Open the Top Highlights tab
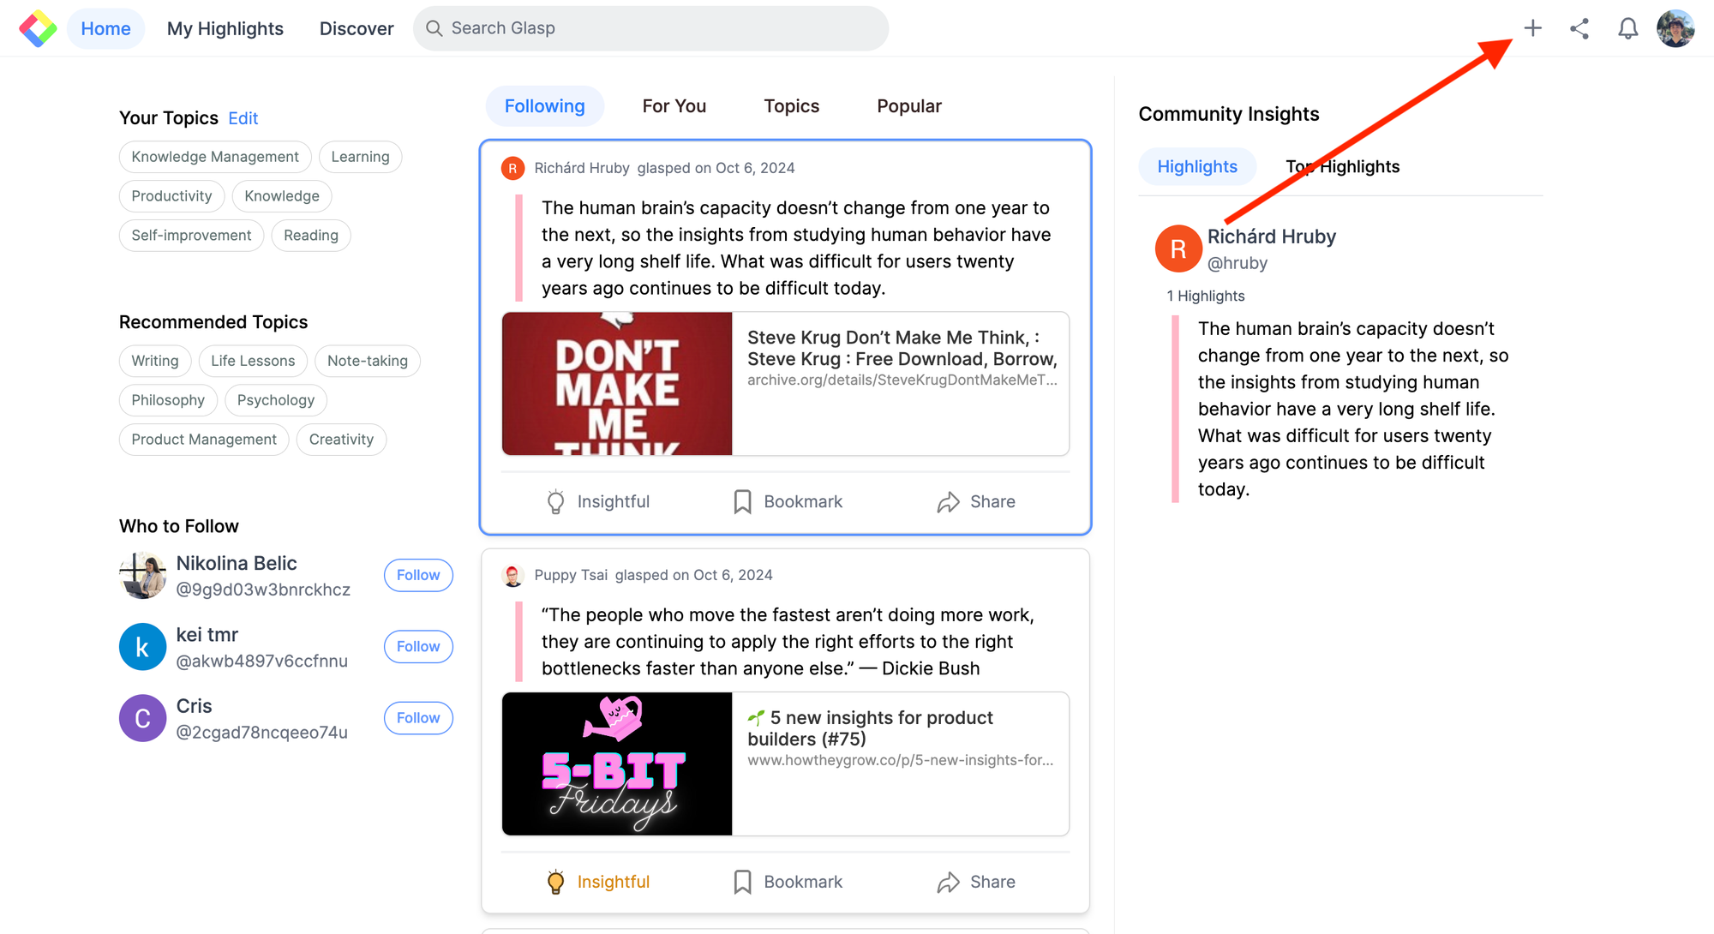Screen dimensions: 1714x934 tap(1342, 166)
